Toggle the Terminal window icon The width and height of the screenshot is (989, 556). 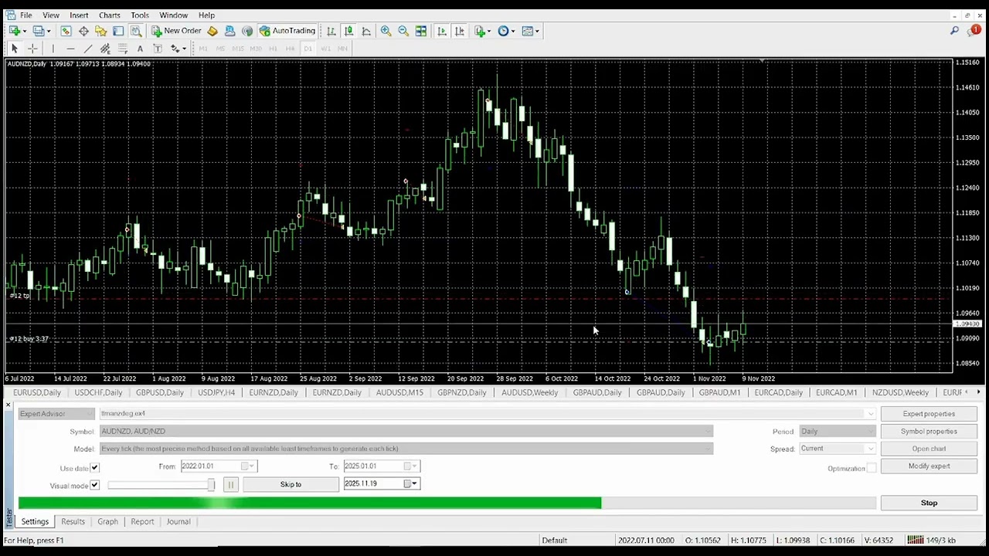[x=118, y=31]
